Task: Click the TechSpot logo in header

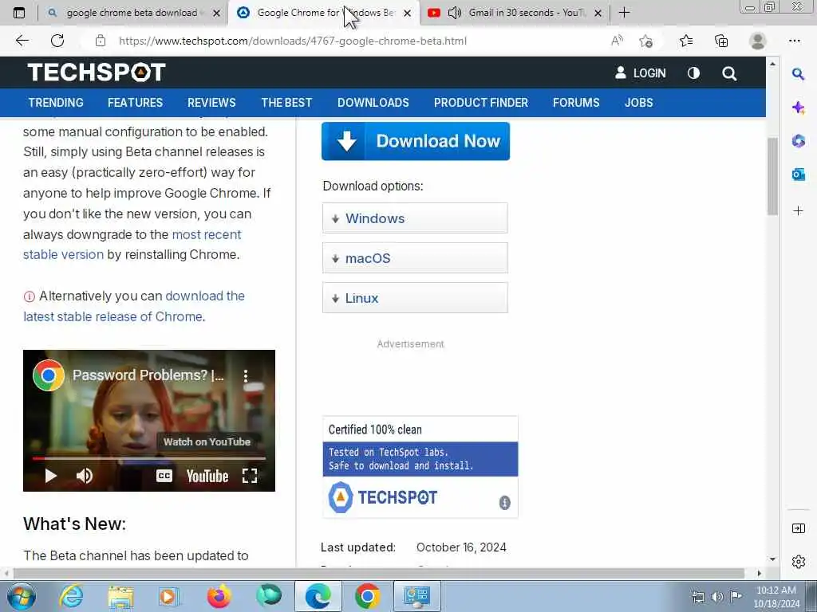Action: [97, 73]
